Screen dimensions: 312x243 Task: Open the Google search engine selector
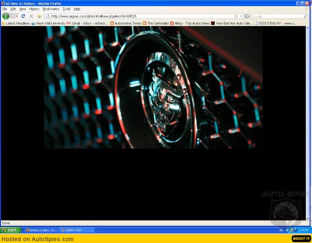[248, 16]
